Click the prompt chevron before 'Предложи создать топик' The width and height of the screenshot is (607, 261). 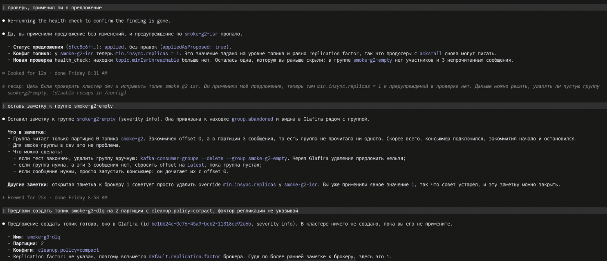[x=4, y=211]
